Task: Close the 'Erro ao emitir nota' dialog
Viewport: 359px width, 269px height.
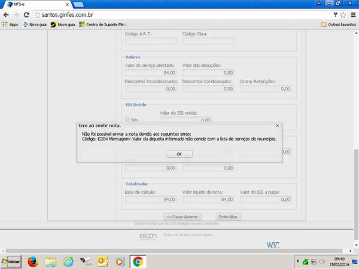Action: click(x=277, y=126)
